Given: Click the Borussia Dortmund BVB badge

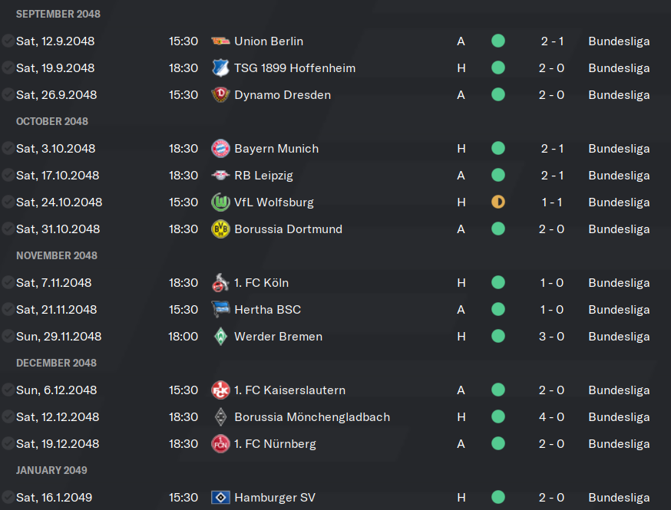Looking at the screenshot, I should click(x=220, y=229).
